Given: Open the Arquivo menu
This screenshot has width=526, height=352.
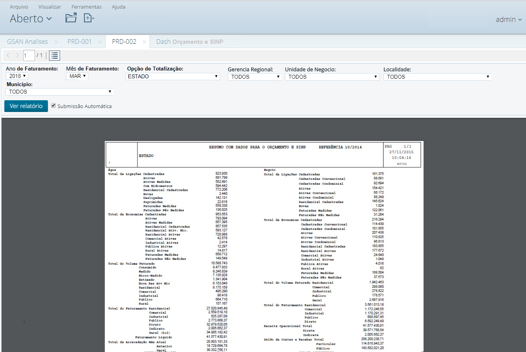Looking at the screenshot, I should pyautogui.click(x=19, y=7).
